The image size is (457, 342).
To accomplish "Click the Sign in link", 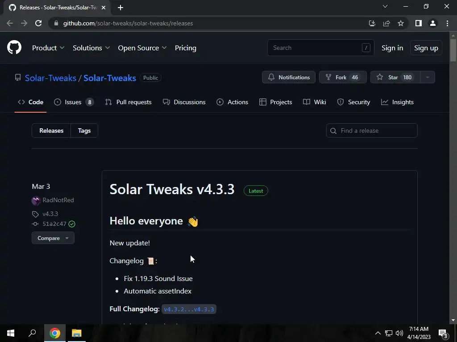I will tap(392, 48).
